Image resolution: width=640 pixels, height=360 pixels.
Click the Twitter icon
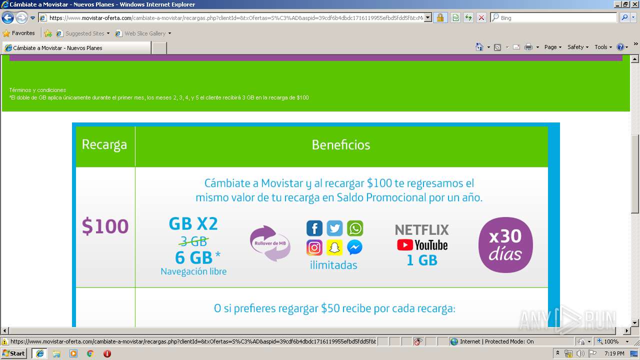point(334,228)
